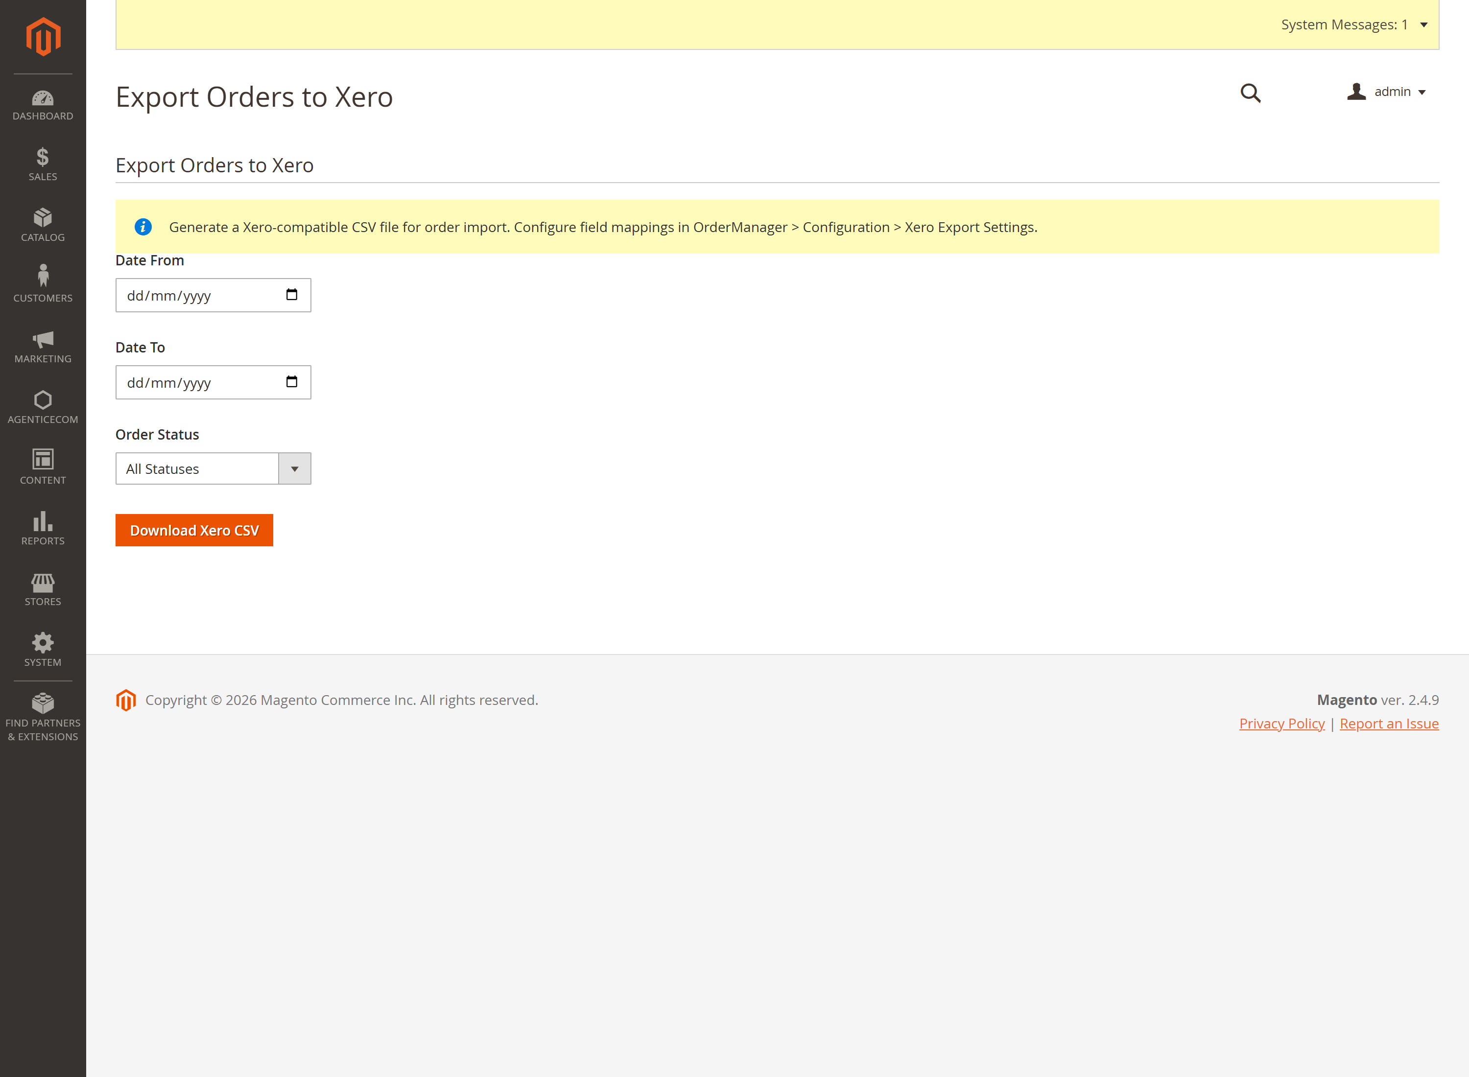Open the Privacy Policy link
This screenshot has width=1469, height=1077.
(1282, 724)
